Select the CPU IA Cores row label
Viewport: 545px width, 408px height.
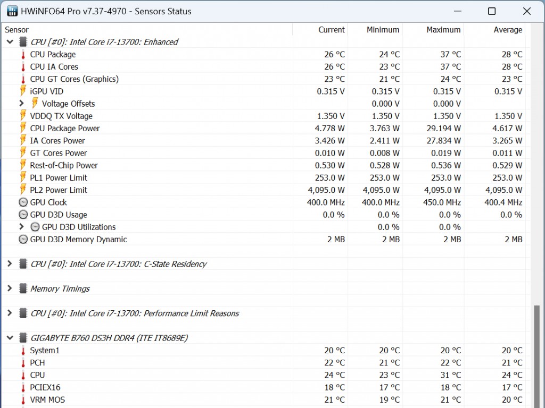pyautogui.click(x=54, y=66)
